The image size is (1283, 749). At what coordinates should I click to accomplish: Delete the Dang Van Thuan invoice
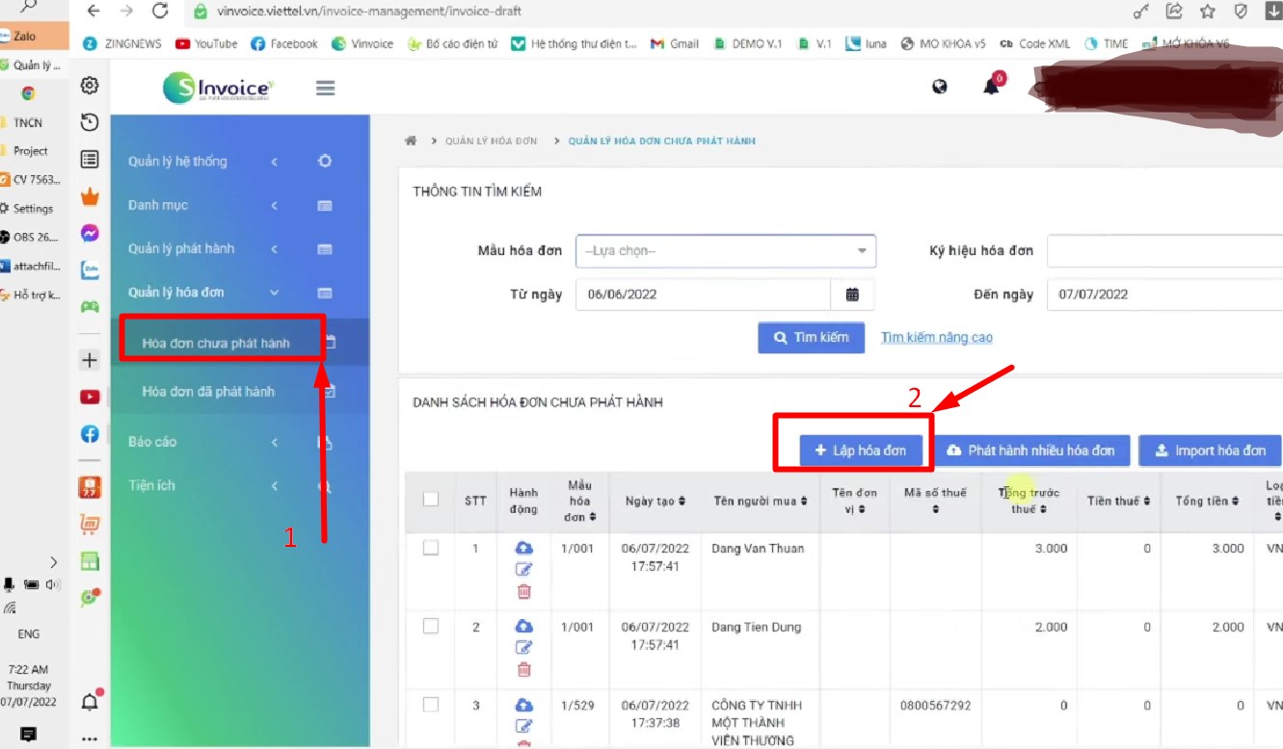point(524,591)
